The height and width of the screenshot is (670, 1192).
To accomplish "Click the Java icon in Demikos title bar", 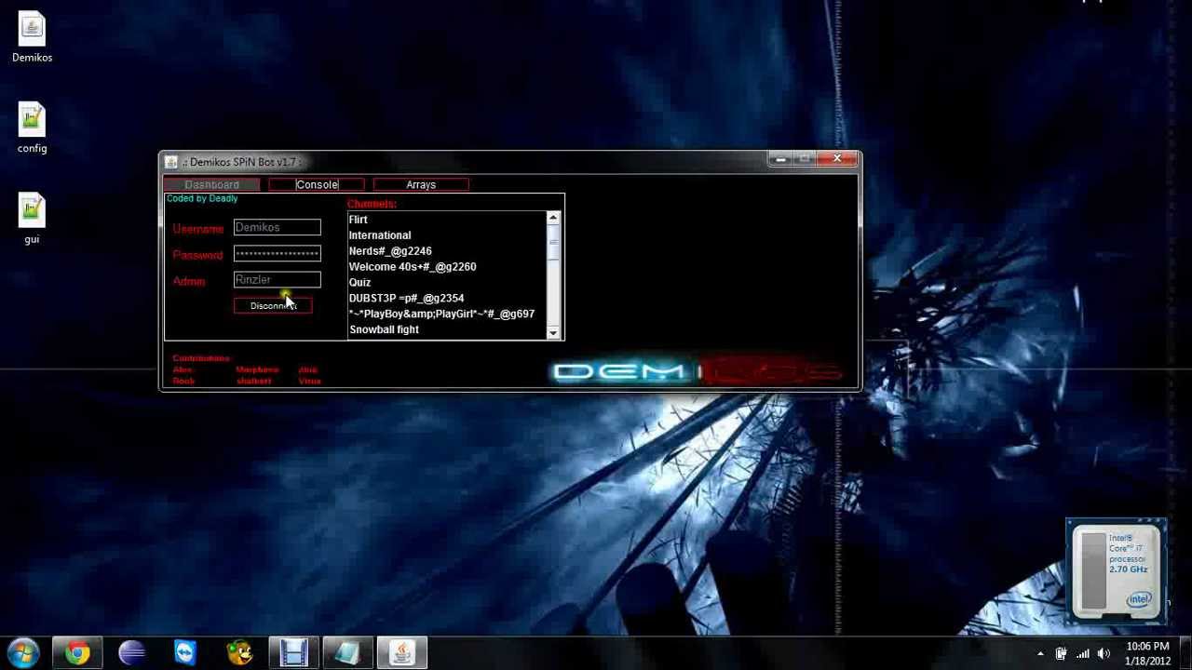I will pyautogui.click(x=170, y=162).
